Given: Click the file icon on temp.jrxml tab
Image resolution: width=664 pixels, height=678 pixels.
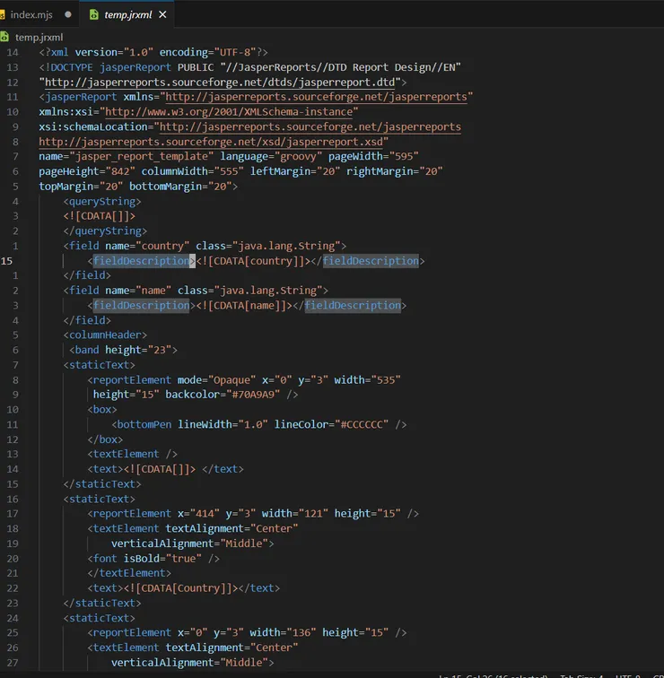Looking at the screenshot, I should (x=93, y=14).
